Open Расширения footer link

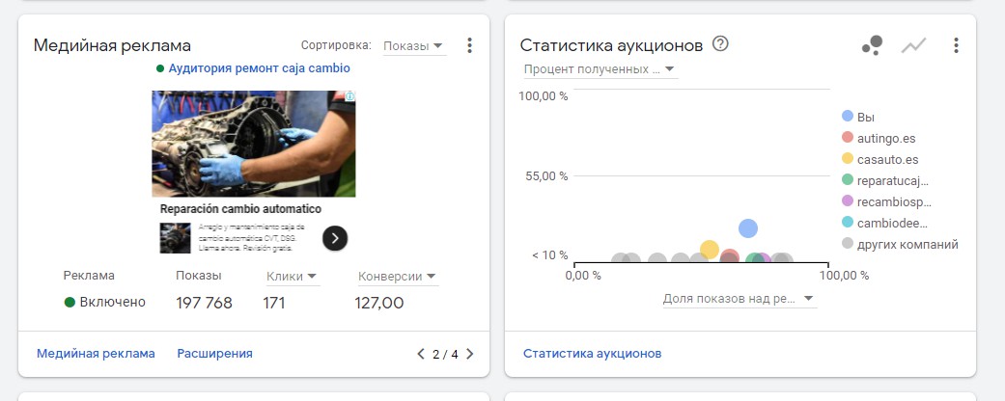[214, 354]
